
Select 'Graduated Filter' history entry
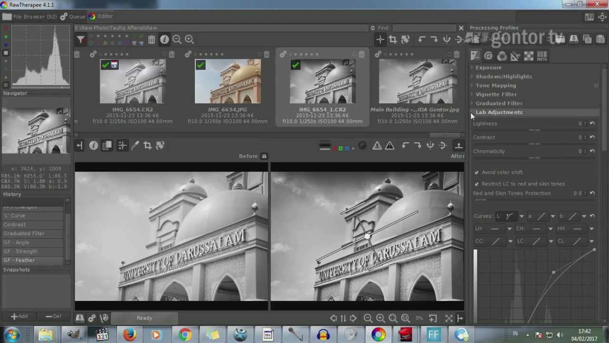point(24,233)
